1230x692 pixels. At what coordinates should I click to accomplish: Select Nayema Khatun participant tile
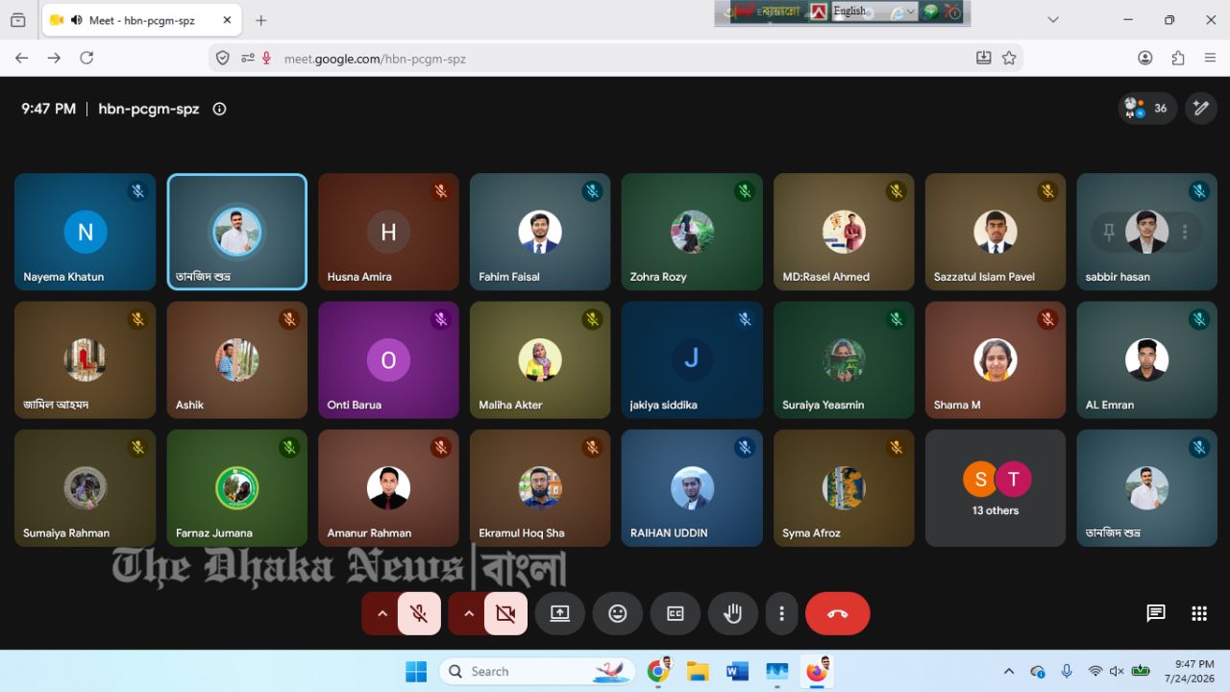coord(86,232)
